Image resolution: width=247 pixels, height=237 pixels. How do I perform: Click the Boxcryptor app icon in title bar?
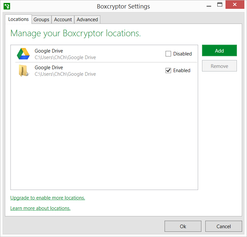[x=7, y=6]
